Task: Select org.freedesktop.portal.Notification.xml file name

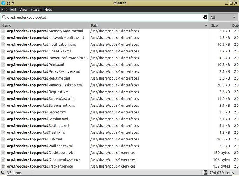Action: (x=41, y=44)
